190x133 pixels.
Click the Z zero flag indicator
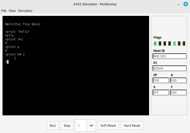tap(179, 44)
